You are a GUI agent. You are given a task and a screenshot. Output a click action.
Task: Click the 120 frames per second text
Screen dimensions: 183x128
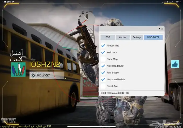pos(26,126)
